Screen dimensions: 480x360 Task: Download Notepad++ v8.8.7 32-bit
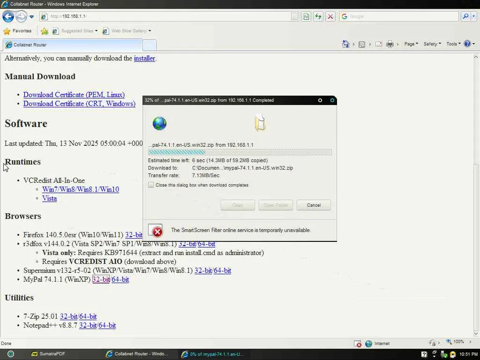[88, 325]
